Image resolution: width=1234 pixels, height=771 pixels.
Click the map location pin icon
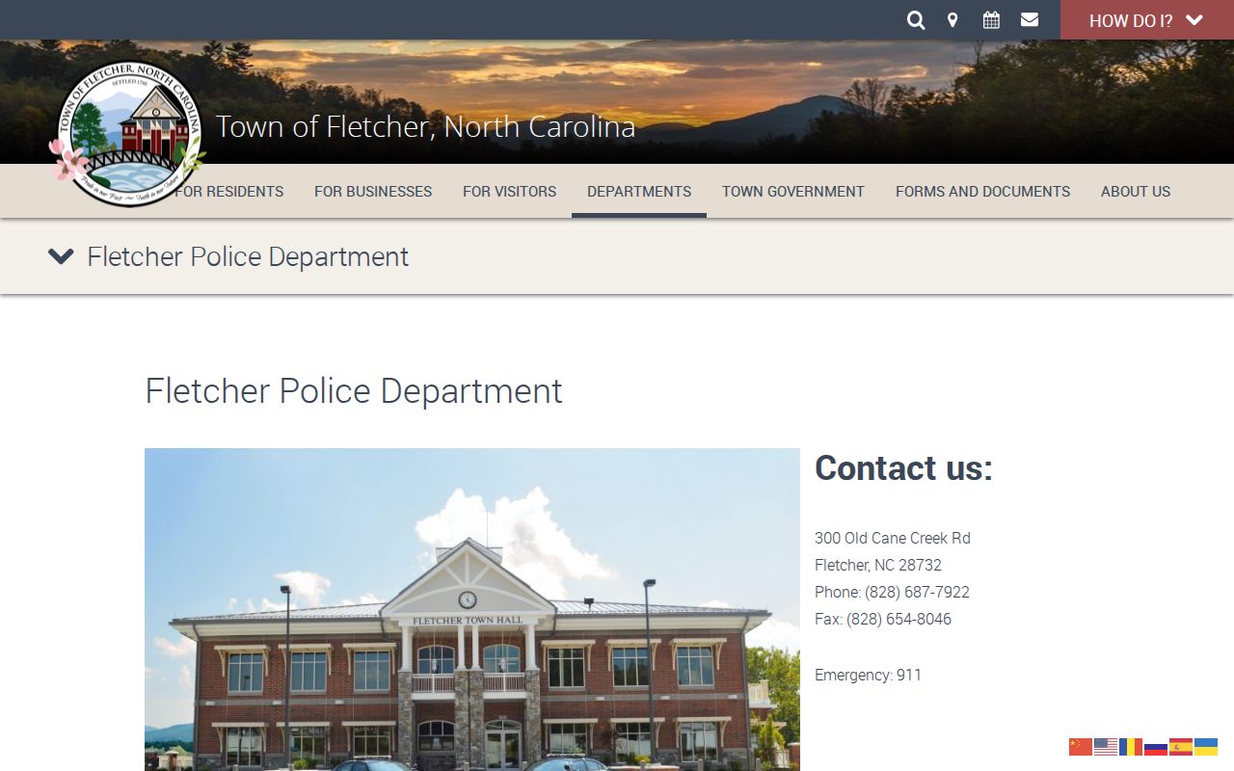(952, 20)
